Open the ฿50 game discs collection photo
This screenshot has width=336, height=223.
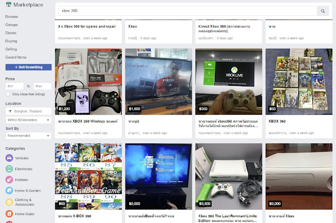(299, 82)
